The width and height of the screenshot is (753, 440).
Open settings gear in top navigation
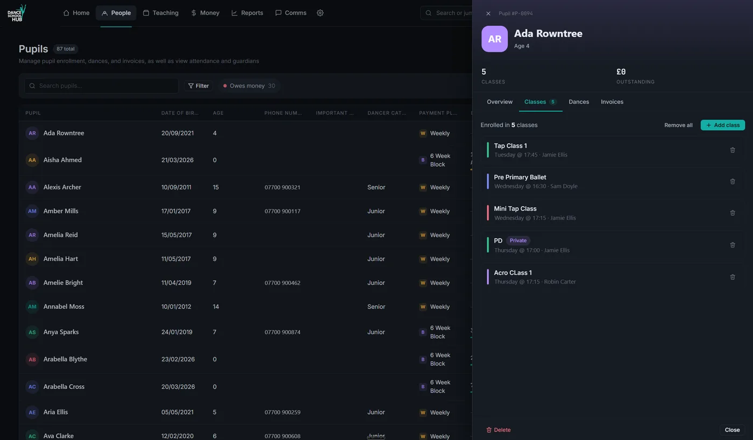pos(320,13)
